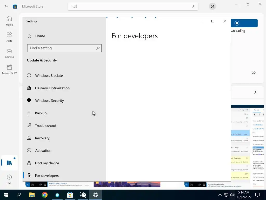Open taskbar Search

coord(19,195)
